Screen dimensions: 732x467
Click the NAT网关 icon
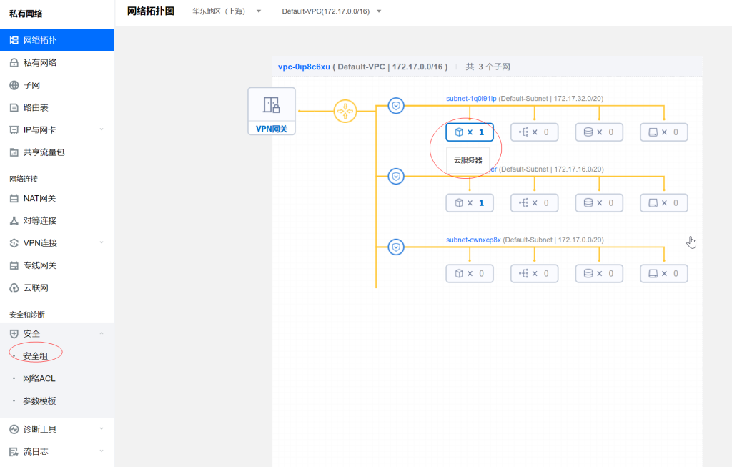pos(14,198)
